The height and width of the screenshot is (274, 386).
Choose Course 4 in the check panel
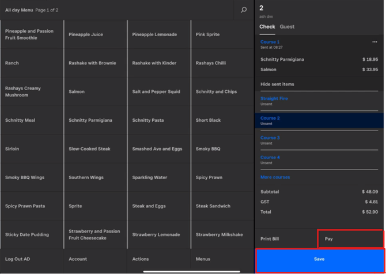coord(270,157)
